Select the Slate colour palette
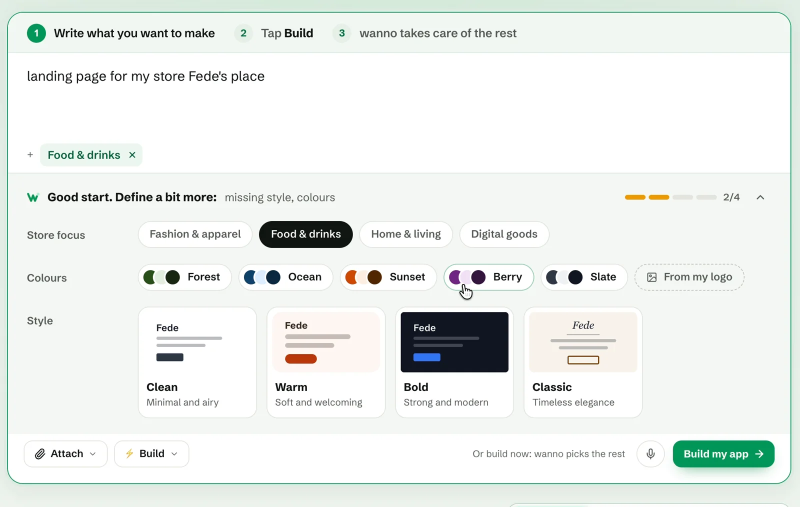This screenshot has width=800, height=507. tap(584, 277)
